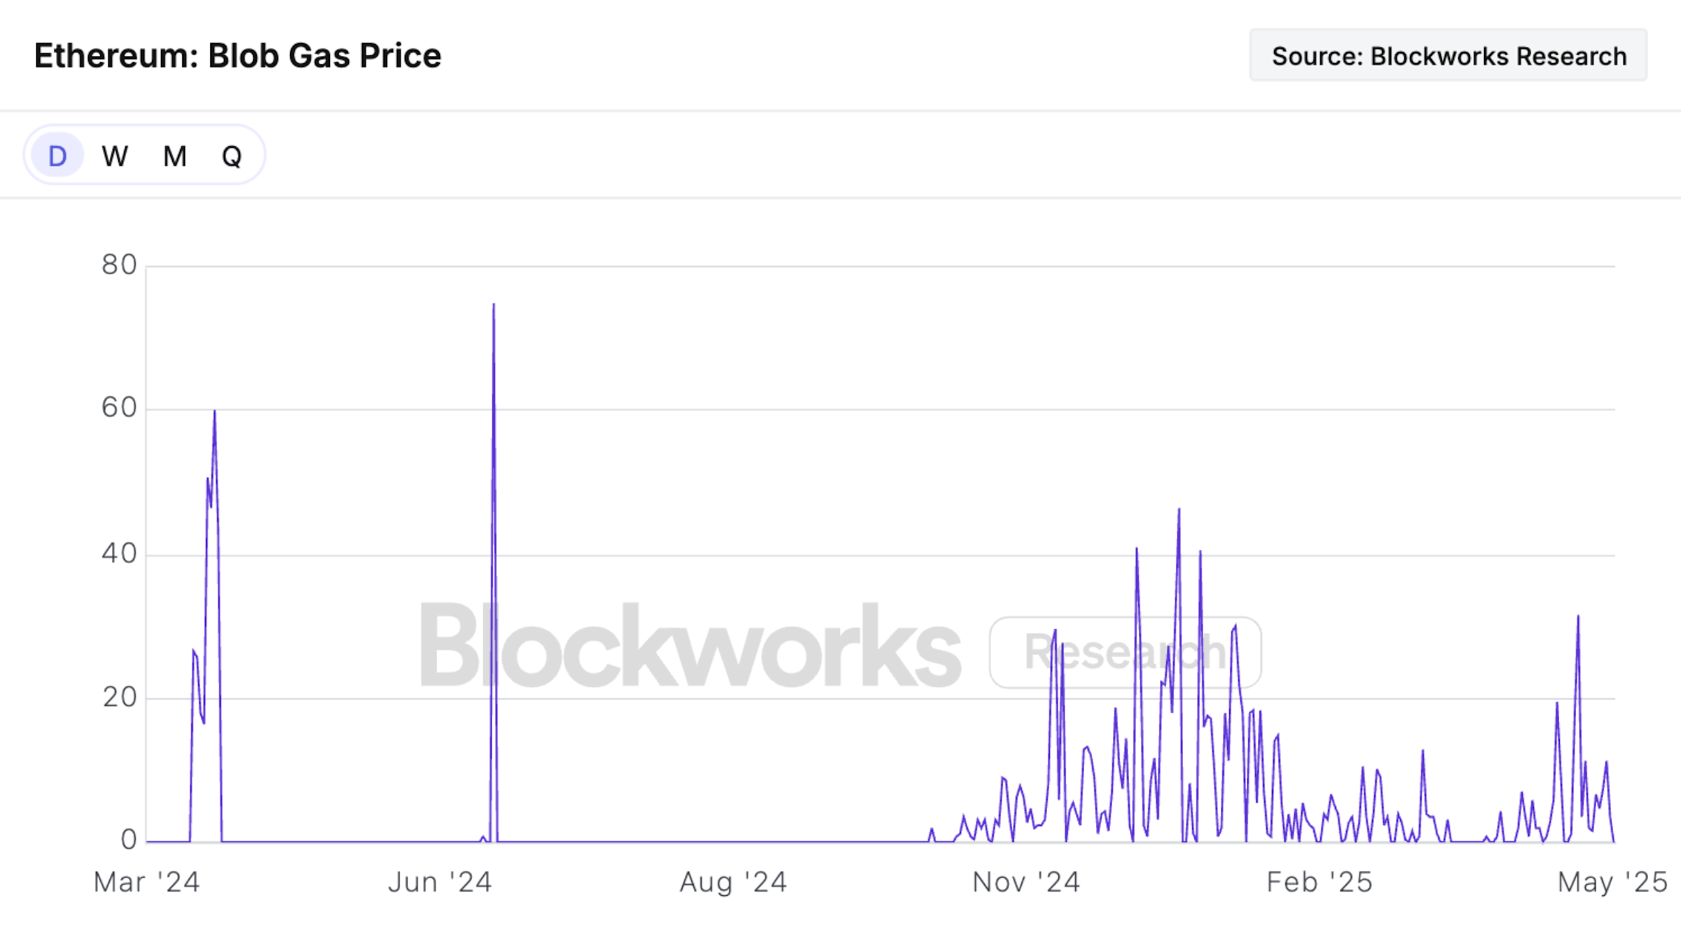
Task: Click the Mar '24 peak at 60
Action: click(x=214, y=411)
